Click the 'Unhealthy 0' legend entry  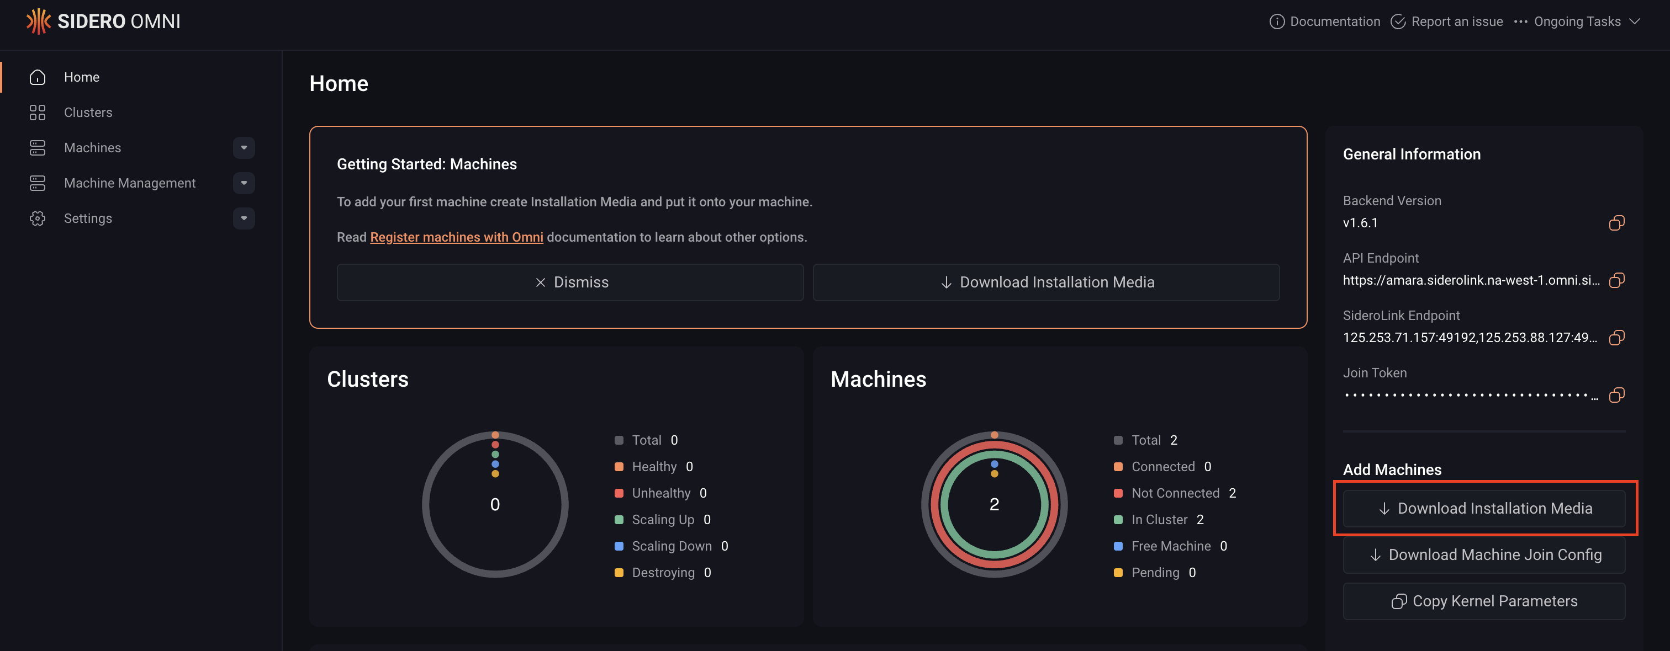click(x=660, y=494)
